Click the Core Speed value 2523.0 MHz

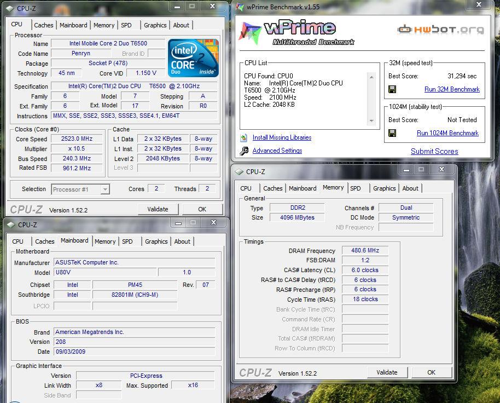pyautogui.click(x=77, y=139)
